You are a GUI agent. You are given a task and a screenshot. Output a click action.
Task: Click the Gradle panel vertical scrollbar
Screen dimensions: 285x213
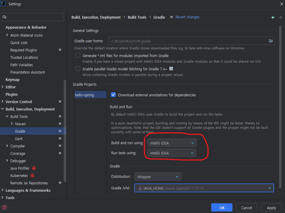[x=280, y=107]
